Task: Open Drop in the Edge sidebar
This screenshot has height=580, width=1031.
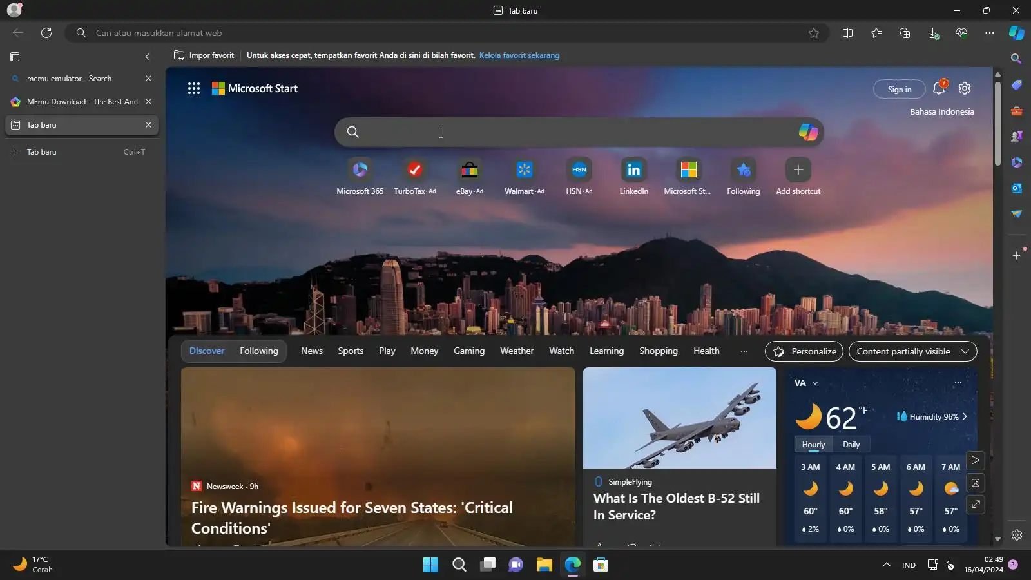Action: [1017, 214]
